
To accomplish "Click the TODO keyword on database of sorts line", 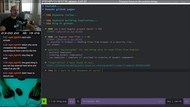I will [50, 70].
